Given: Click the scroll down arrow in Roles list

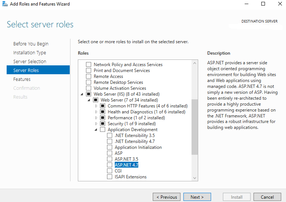Looking at the screenshot, I should [194, 178].
